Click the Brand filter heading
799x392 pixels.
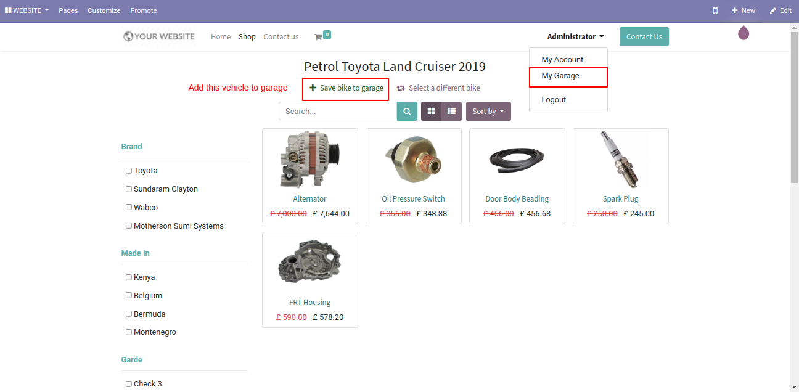(132, 147)
